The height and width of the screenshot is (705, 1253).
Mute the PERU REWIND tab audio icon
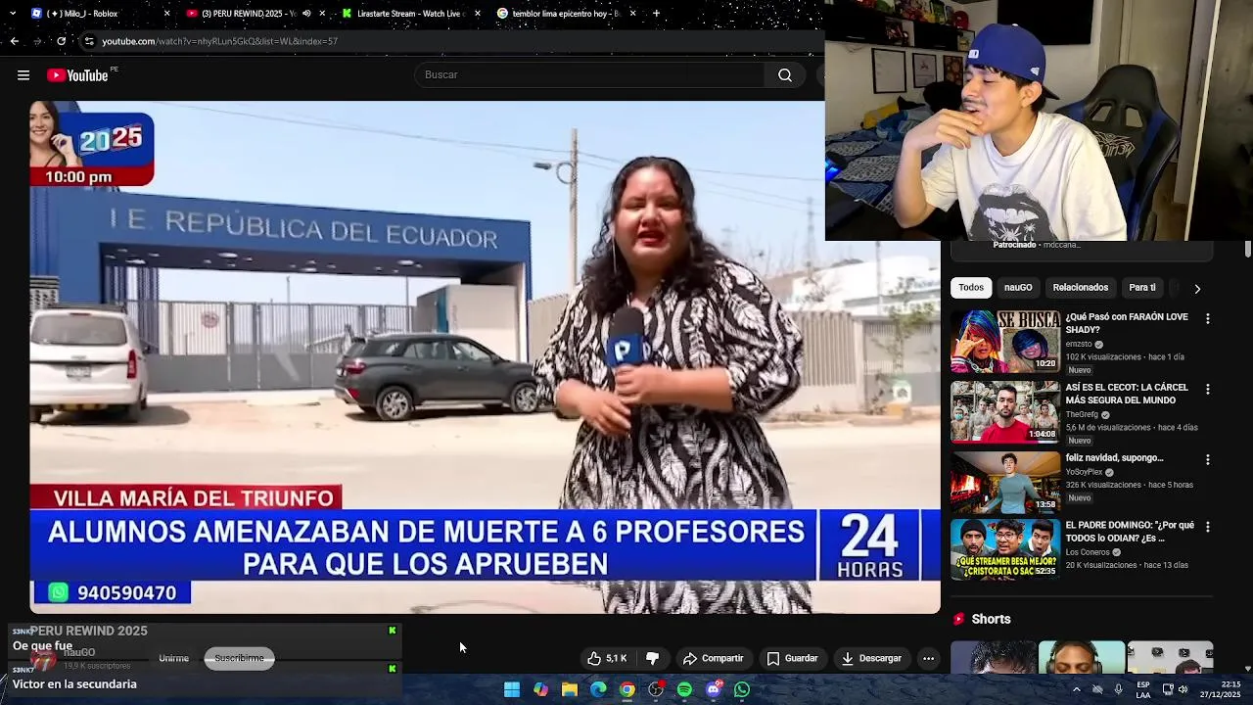(306, 14)
